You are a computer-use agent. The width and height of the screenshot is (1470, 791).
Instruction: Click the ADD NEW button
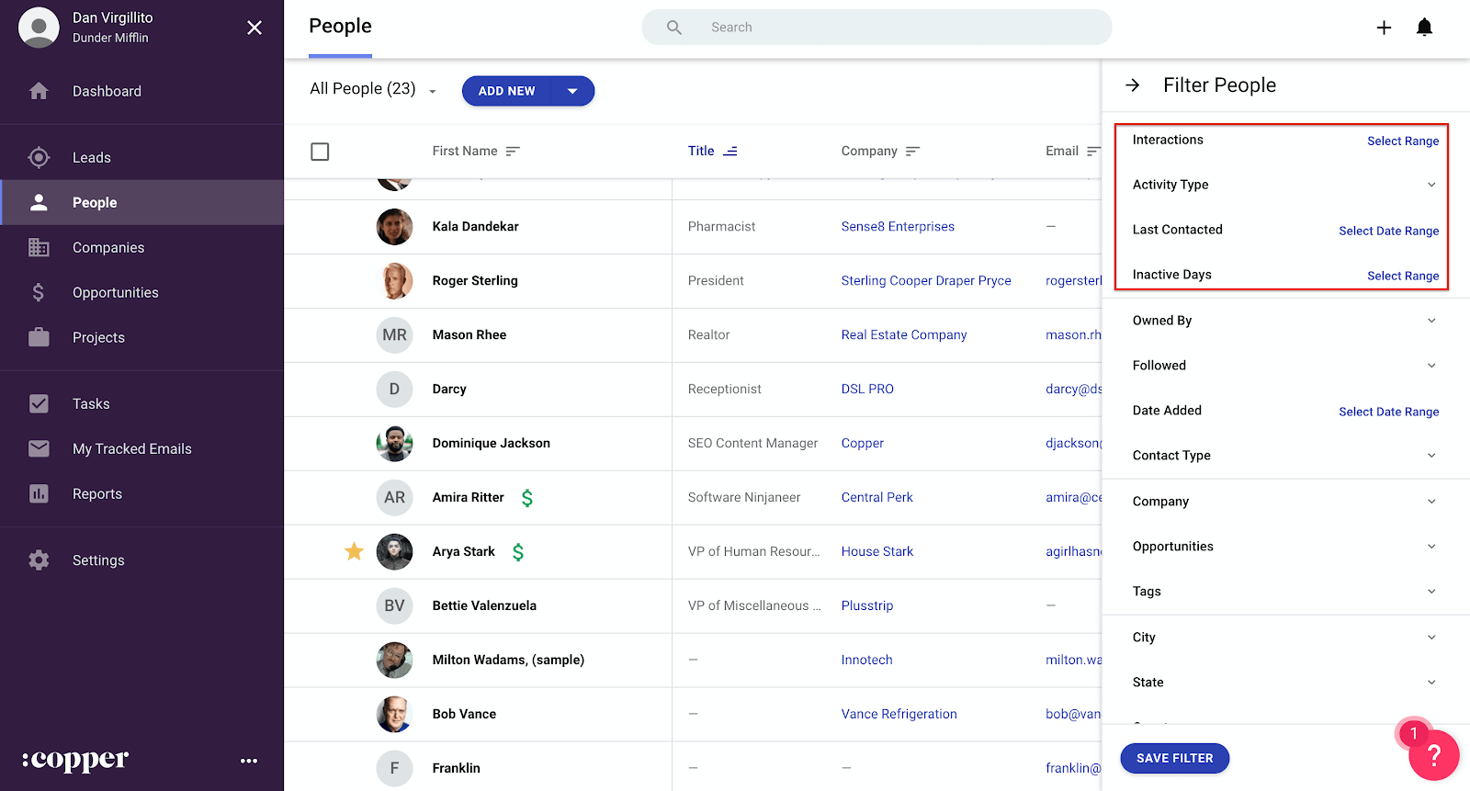pos(506,91)
